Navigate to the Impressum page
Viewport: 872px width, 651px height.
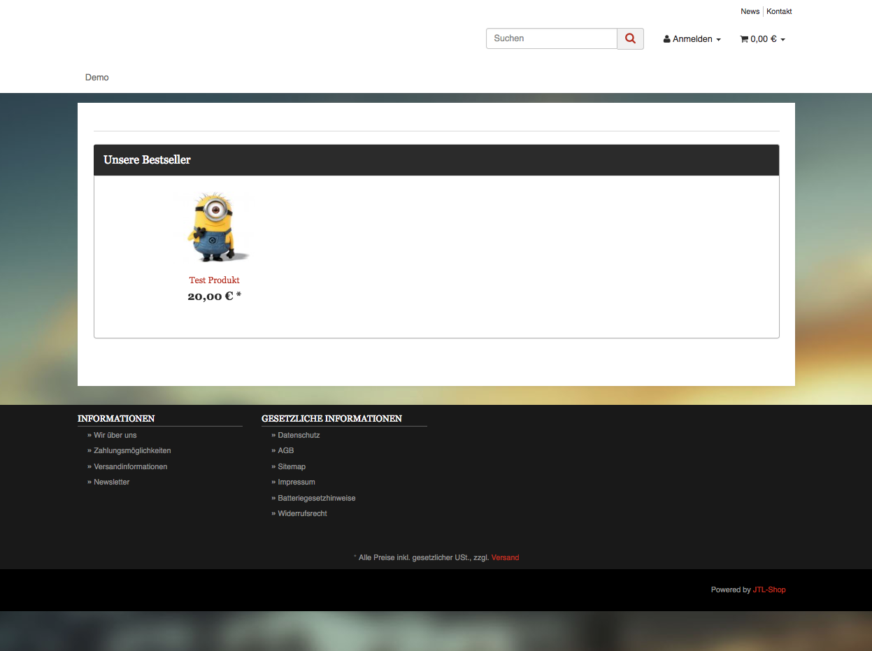pos(296,482)
